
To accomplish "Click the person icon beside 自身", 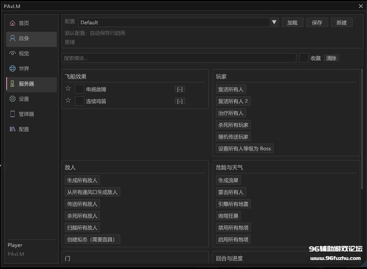I will 12,38.
